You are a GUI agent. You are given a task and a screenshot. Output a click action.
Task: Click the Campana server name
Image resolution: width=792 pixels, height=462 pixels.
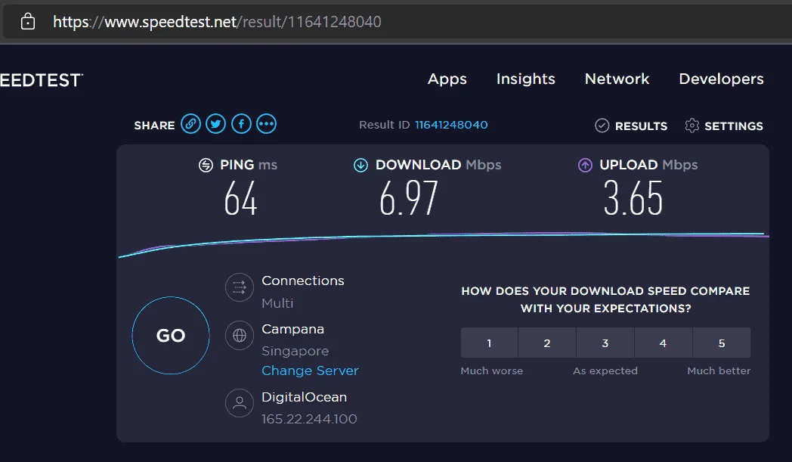click(x=293, y=330)
